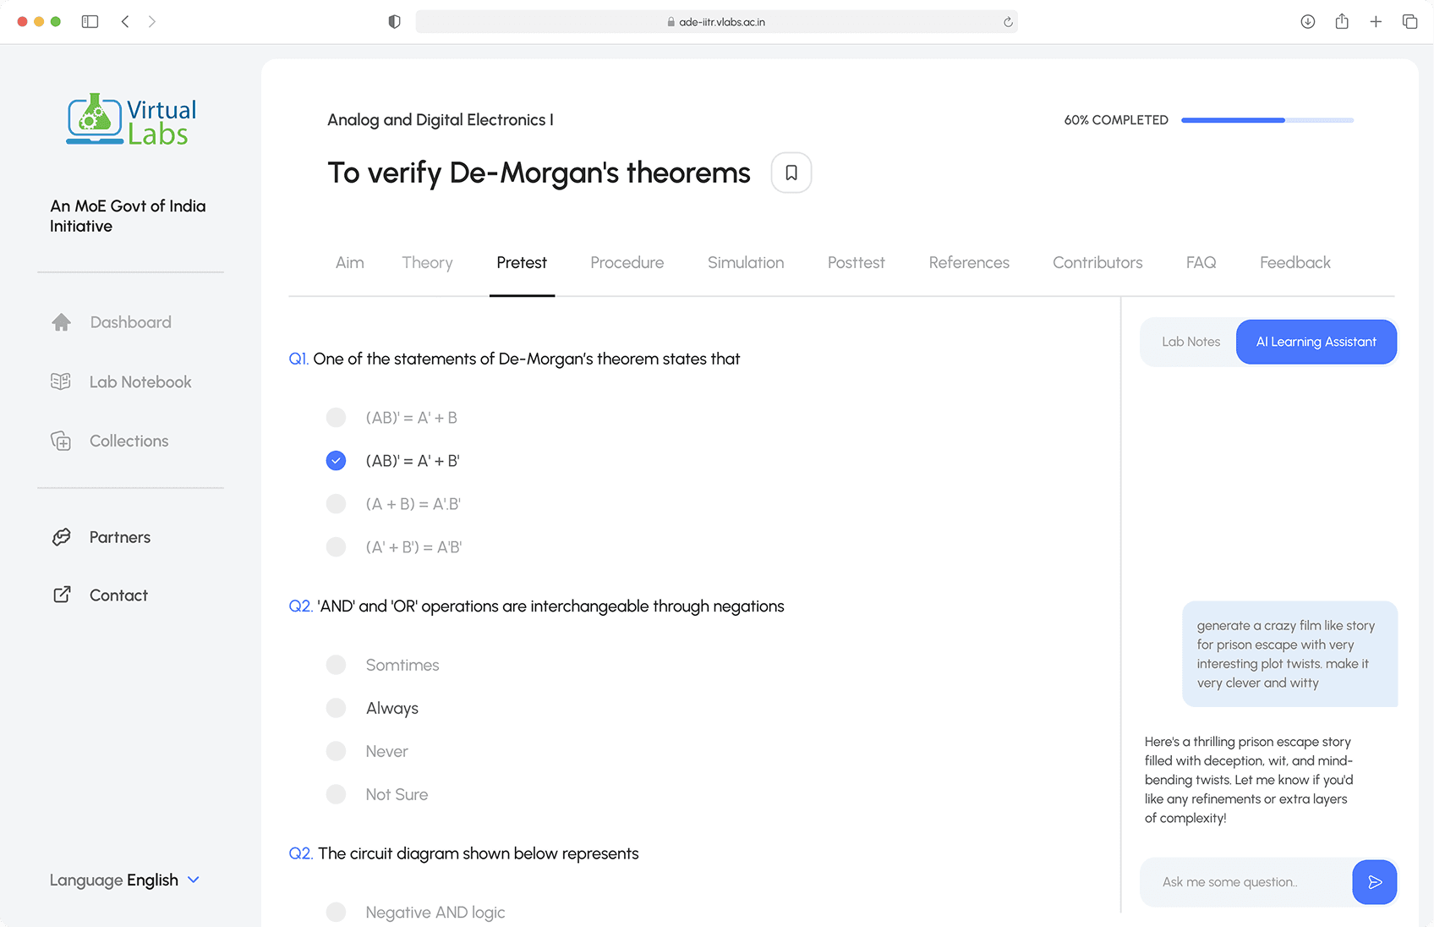The height and width of the screenshot is (927, 1434).
Task: Click the Collections add-folder icon
Action: (61, 441)
